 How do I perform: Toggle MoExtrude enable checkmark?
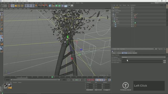134,7
